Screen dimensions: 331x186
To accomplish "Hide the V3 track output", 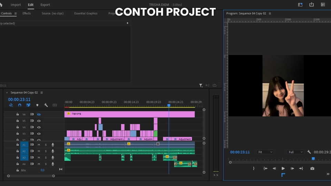I will (39, 134).
